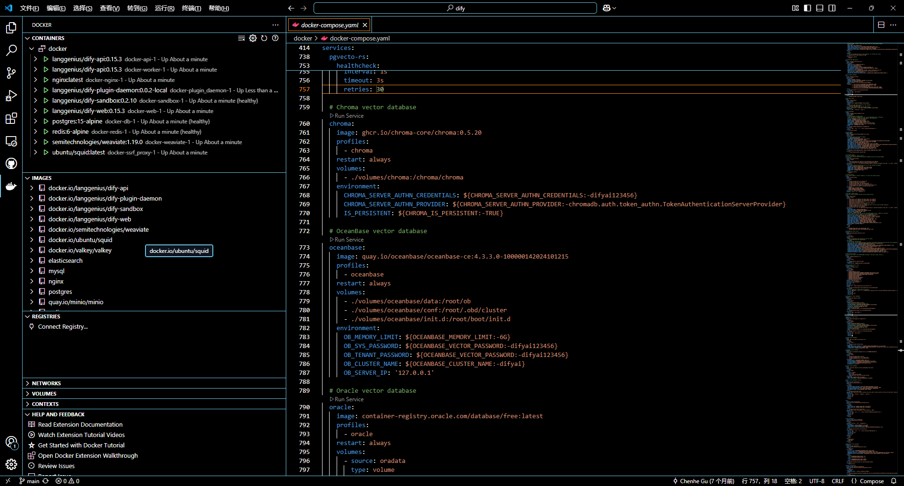
Task: Open the Explorer view in activity bar
Action: [11, 28]
